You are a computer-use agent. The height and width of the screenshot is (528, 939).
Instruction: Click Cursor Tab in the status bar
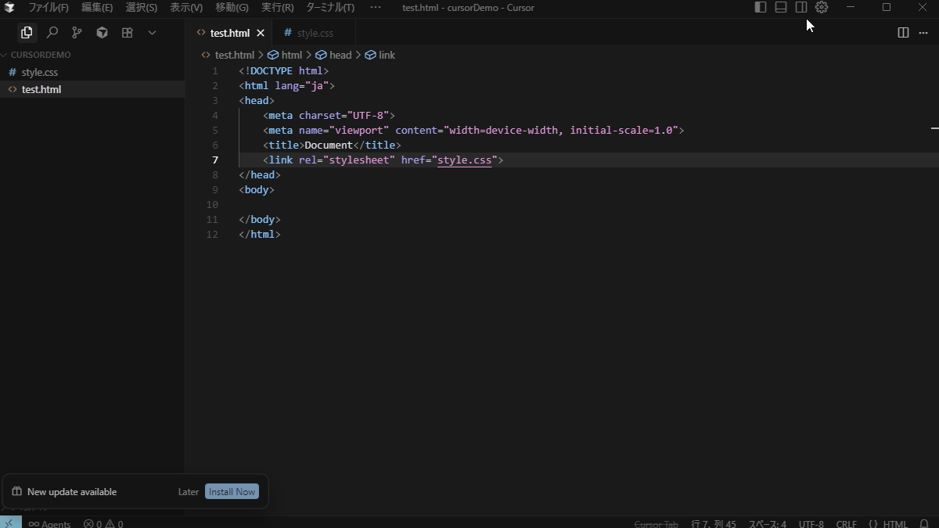[656, 523]
